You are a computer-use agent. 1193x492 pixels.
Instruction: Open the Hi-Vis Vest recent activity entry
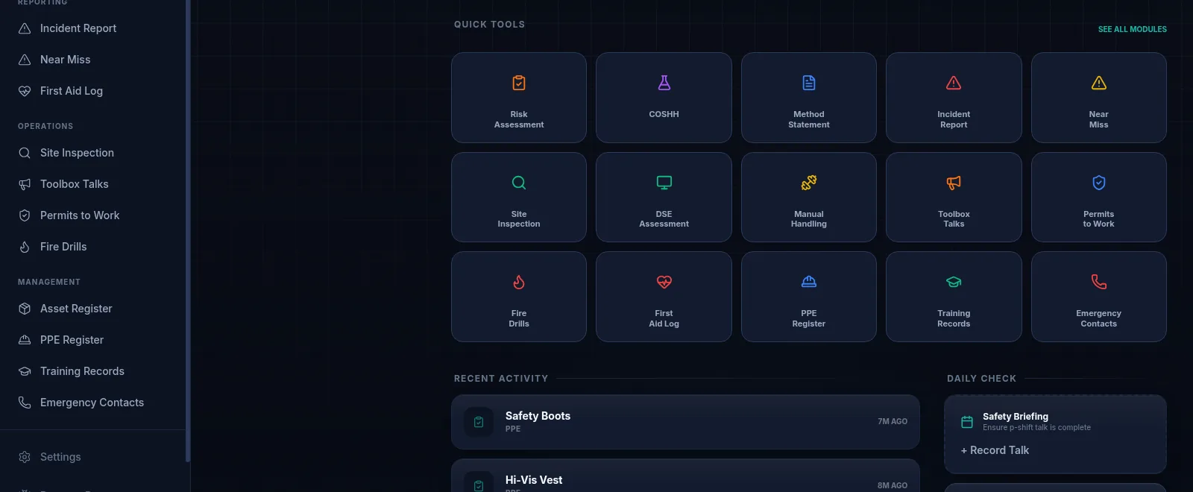(685, 476)
